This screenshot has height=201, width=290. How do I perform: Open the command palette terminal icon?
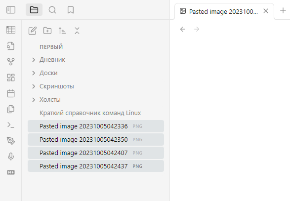point(11,125)
